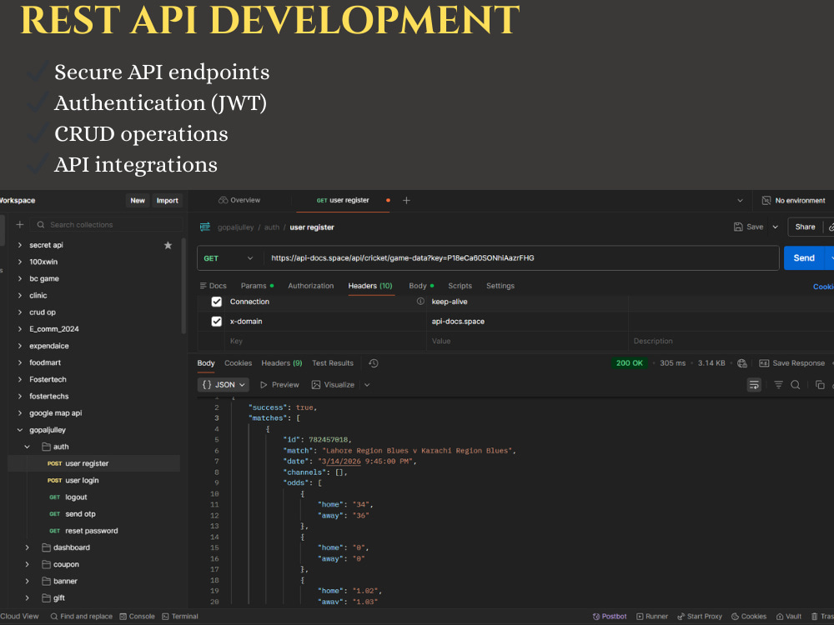Star the secret api collection
Viewport: 834px width, 625px height.
click(168, 245)
